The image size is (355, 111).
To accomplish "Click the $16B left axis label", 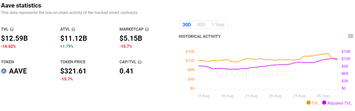I will [x=190, y=51].
